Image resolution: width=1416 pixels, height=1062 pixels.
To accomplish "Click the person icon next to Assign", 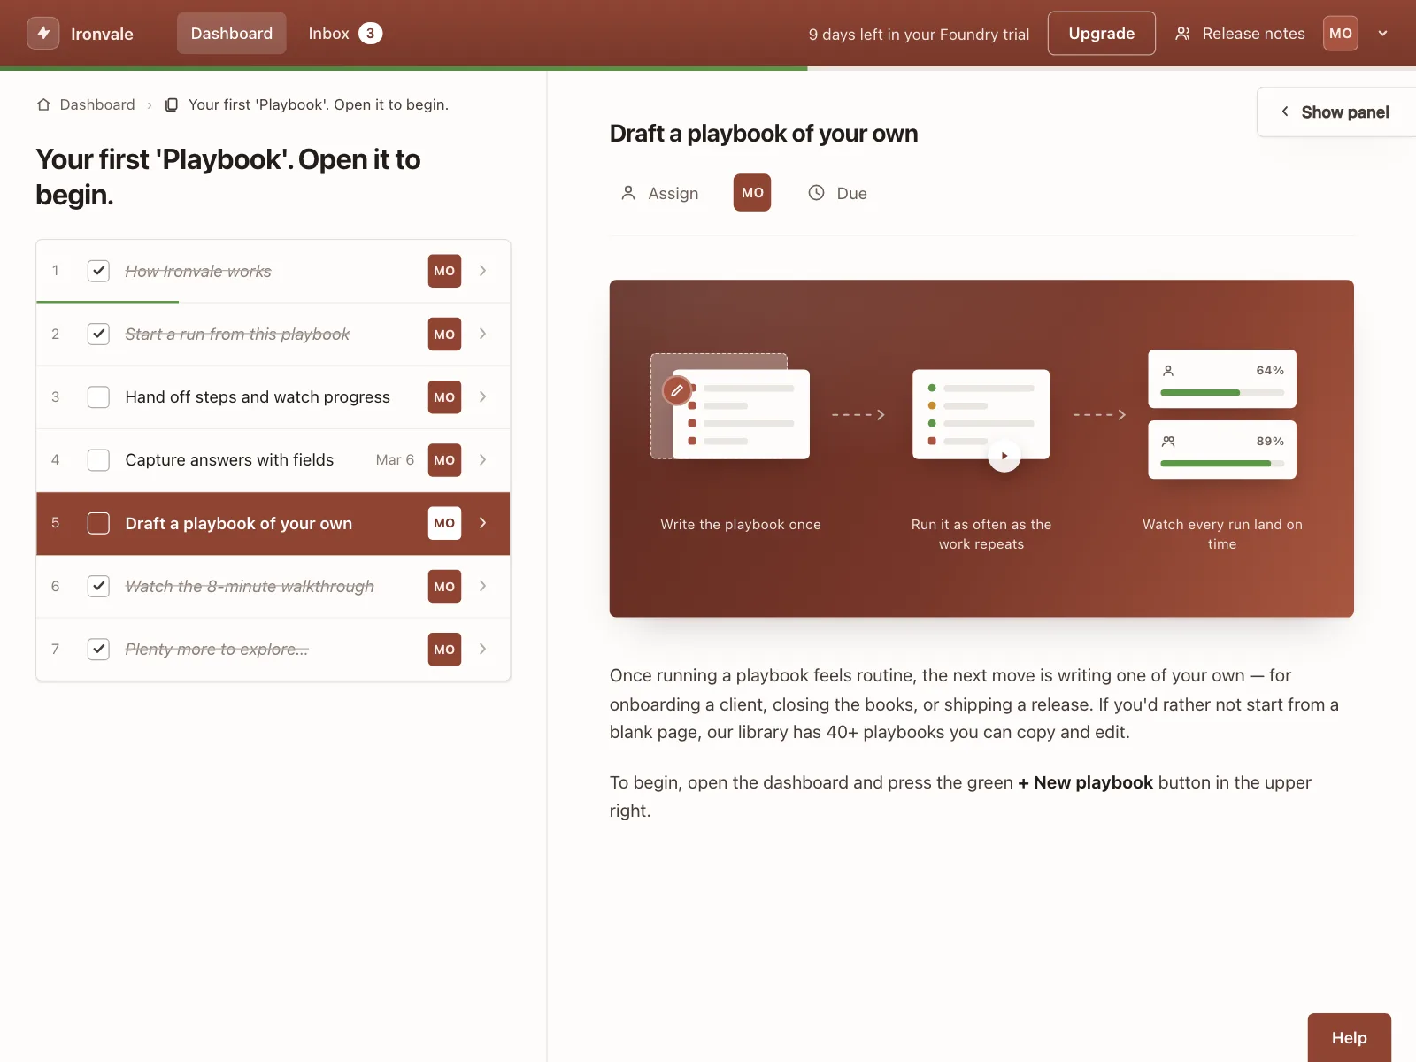I will coord(628,193).
